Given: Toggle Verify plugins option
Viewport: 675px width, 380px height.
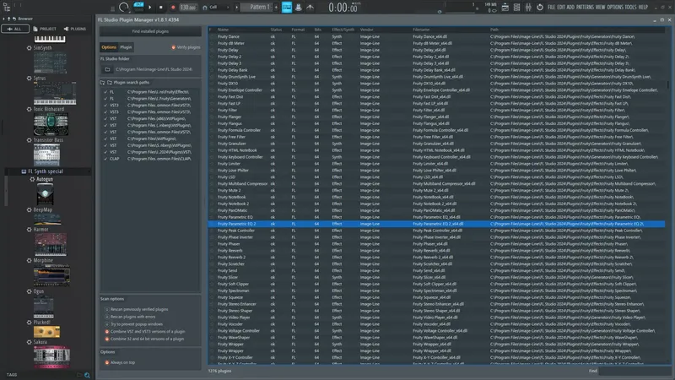Looking at the screenshot, I should pyautogui.click(x=186, y=47).
